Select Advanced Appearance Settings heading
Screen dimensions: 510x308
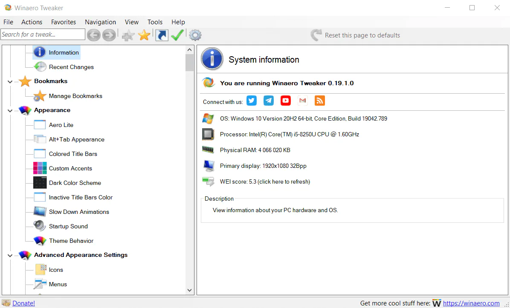pyautogui.click(x=81, y=255)
